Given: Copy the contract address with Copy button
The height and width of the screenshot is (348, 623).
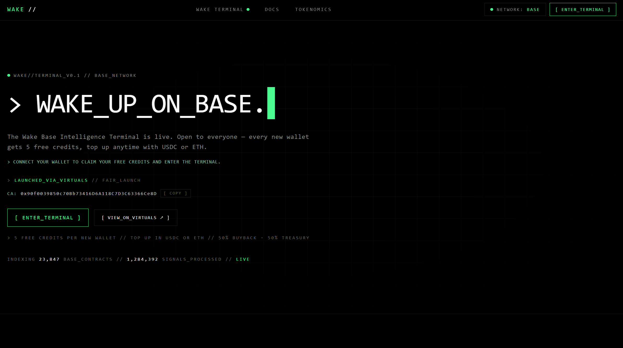Looking at the screenshot, I should pyautogui.click(x=176, y=193).
